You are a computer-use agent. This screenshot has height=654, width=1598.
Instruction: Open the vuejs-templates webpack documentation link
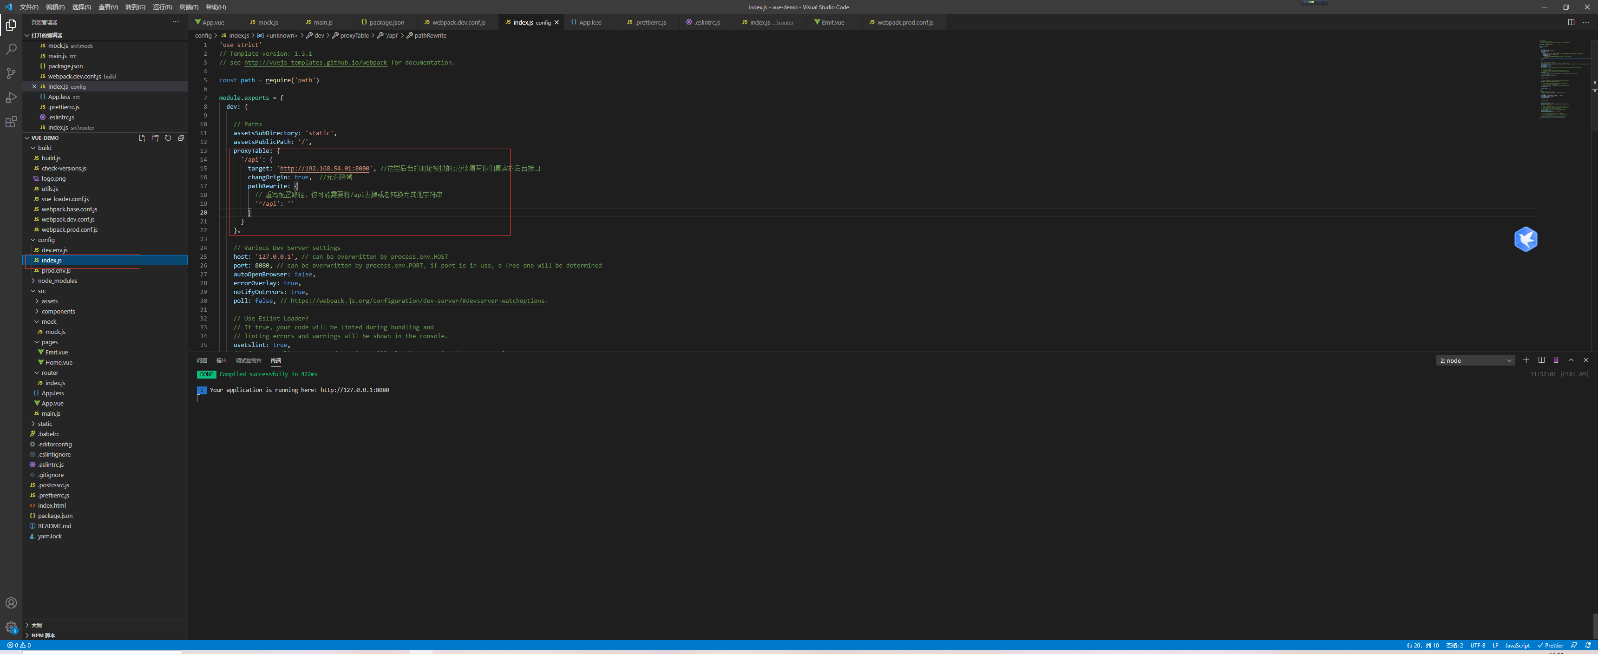pos(315,63)
